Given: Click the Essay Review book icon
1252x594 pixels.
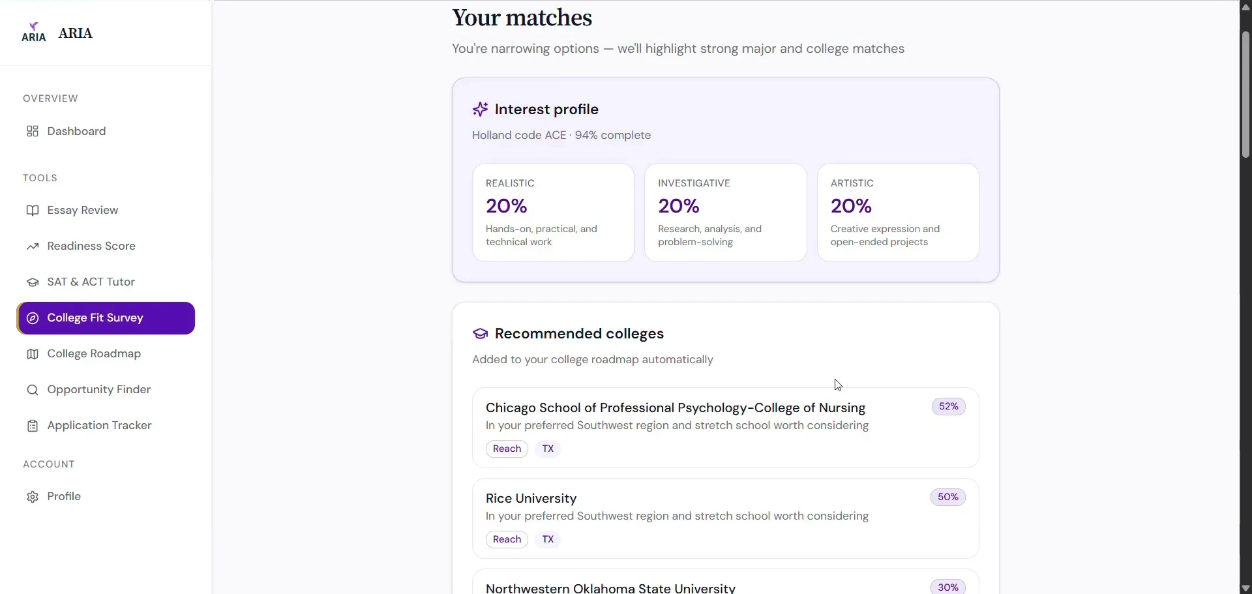Looking at the screenshot, I should [x=33, y=211].
